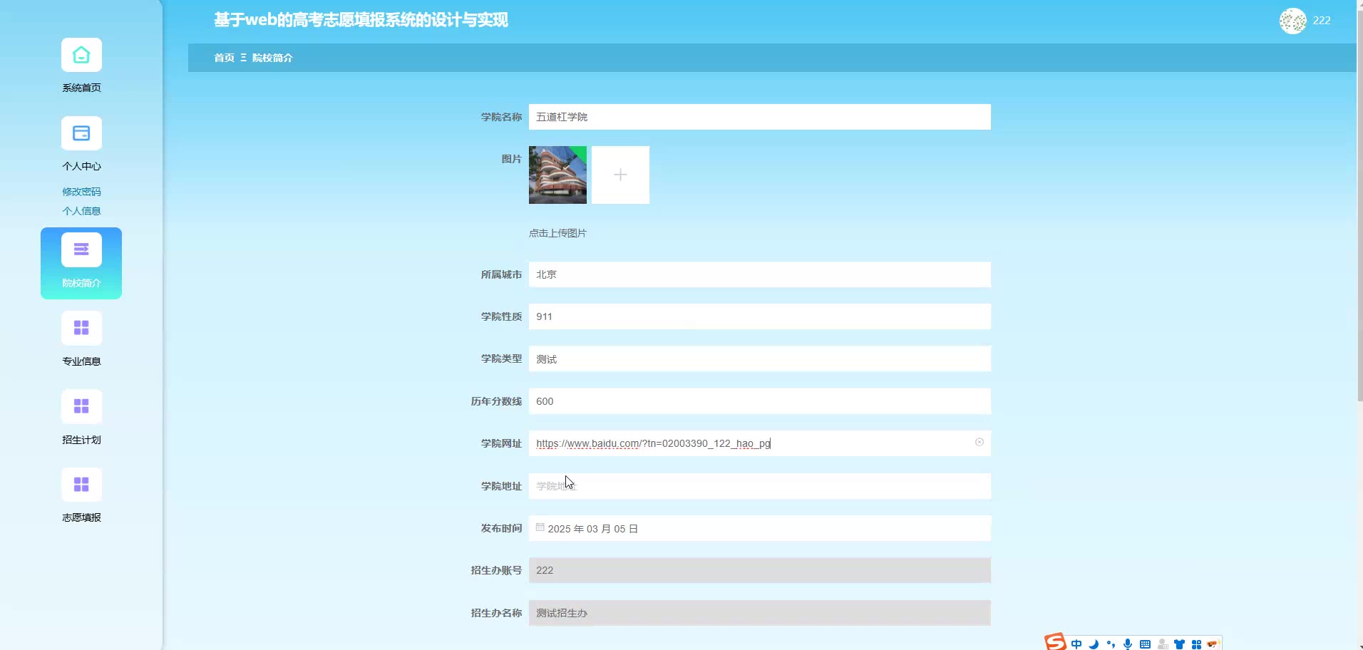
Task: Toggle the moon half-width icon in IME bar
Action: click(x=1094, y=644)
